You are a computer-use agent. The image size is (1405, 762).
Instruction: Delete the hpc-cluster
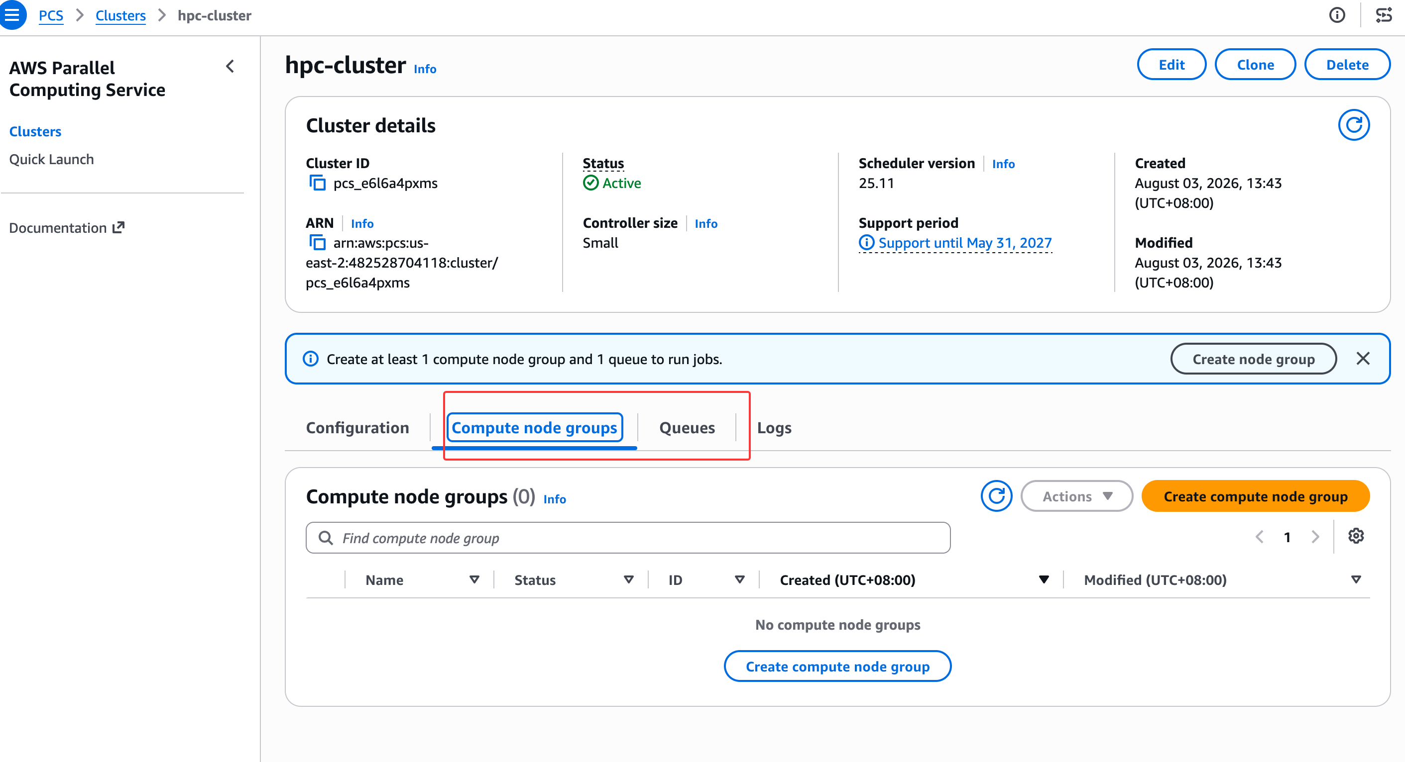1347,64
